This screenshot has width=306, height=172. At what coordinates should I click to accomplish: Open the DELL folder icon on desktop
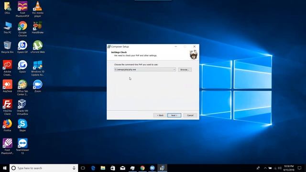pyautogui.click(x=8, y=8)
